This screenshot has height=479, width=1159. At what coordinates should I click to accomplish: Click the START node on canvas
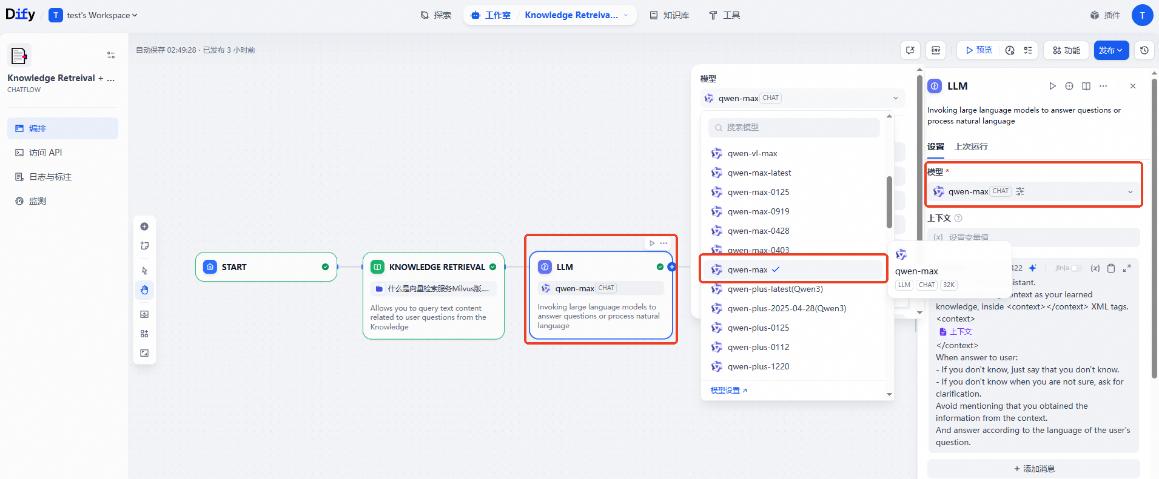tap(266, 267)
